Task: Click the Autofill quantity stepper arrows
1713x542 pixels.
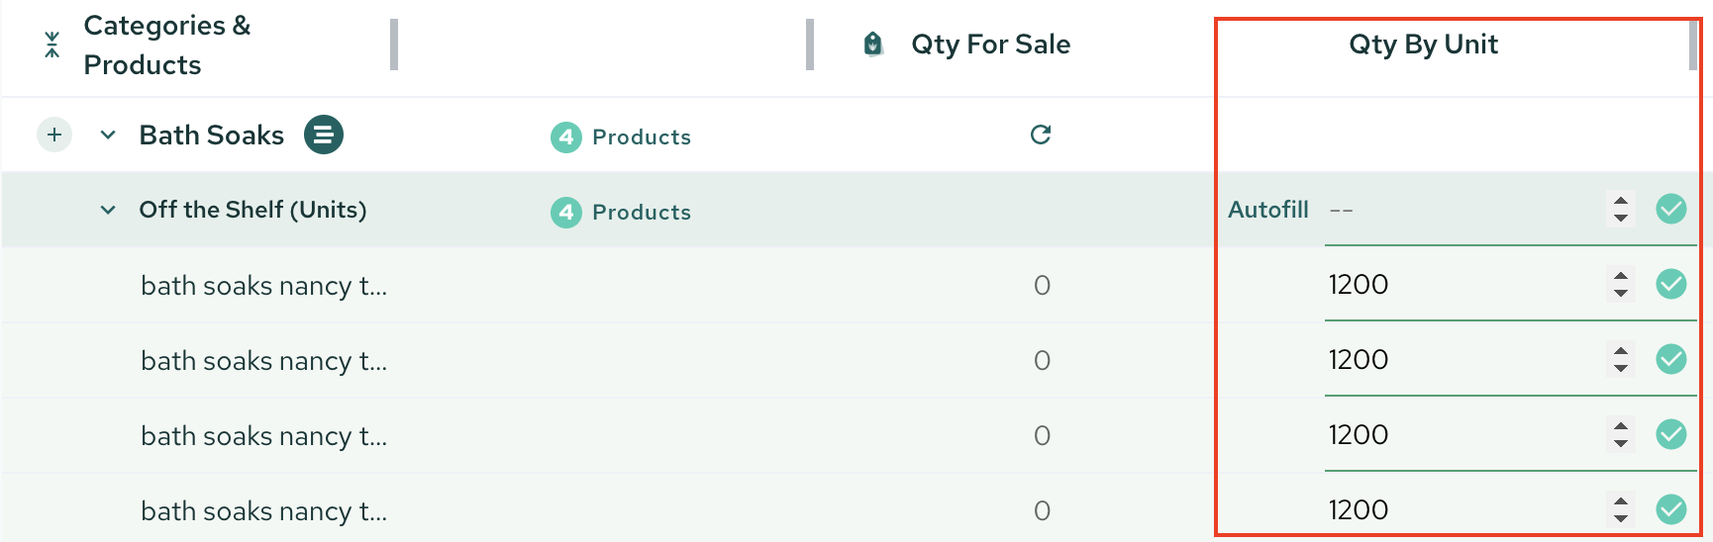Action: tap(1621, 209)
